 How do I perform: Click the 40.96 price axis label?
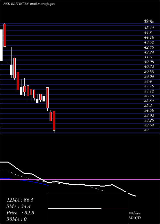[x=149, y=62]
